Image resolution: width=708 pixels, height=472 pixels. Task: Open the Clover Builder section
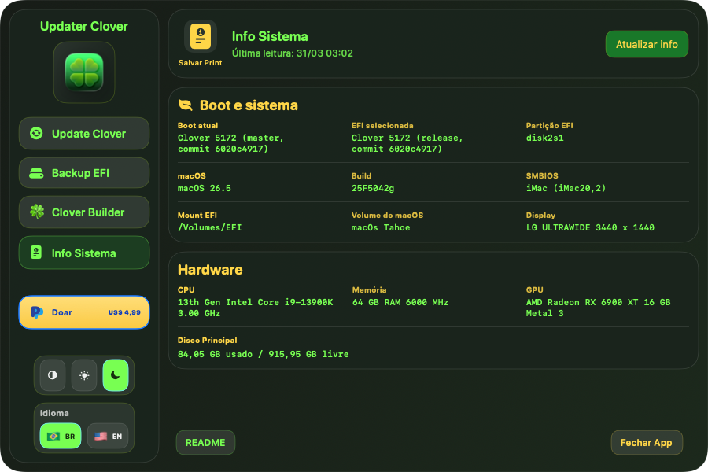(x=84, y=212)
